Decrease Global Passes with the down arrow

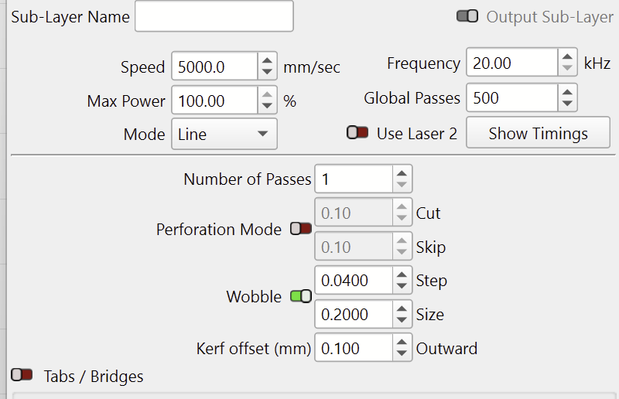pos(567,104)
